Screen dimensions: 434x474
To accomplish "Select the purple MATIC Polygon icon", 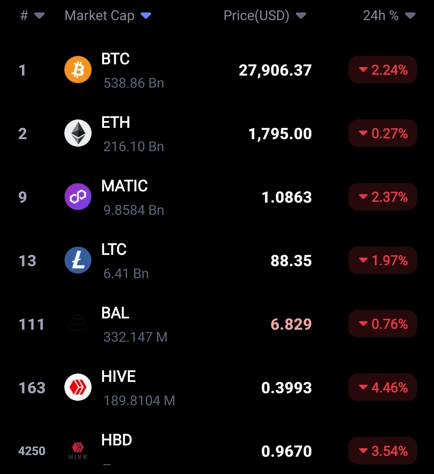I will coord(78,197).
